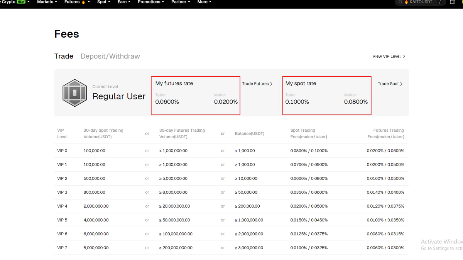Image resolution: width=463 pixels, height=260 pixels.
Task: Click the Regular User level badge icon
Action: (75, 93)
